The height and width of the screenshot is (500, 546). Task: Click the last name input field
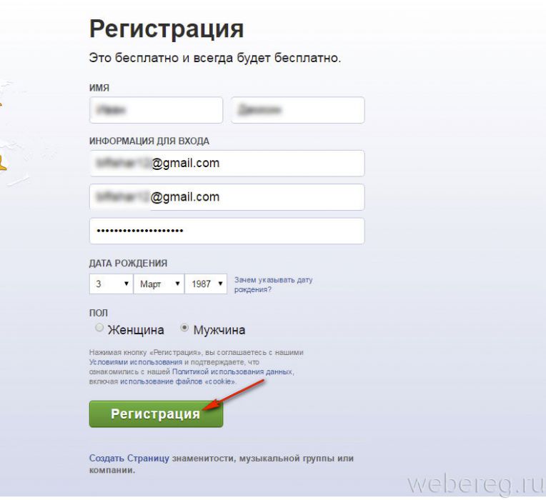click(298, 110)
